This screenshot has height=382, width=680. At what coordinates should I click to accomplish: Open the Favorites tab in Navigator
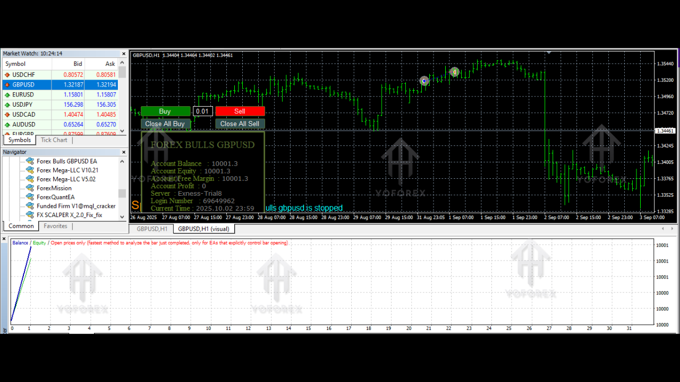coord(55,226)
